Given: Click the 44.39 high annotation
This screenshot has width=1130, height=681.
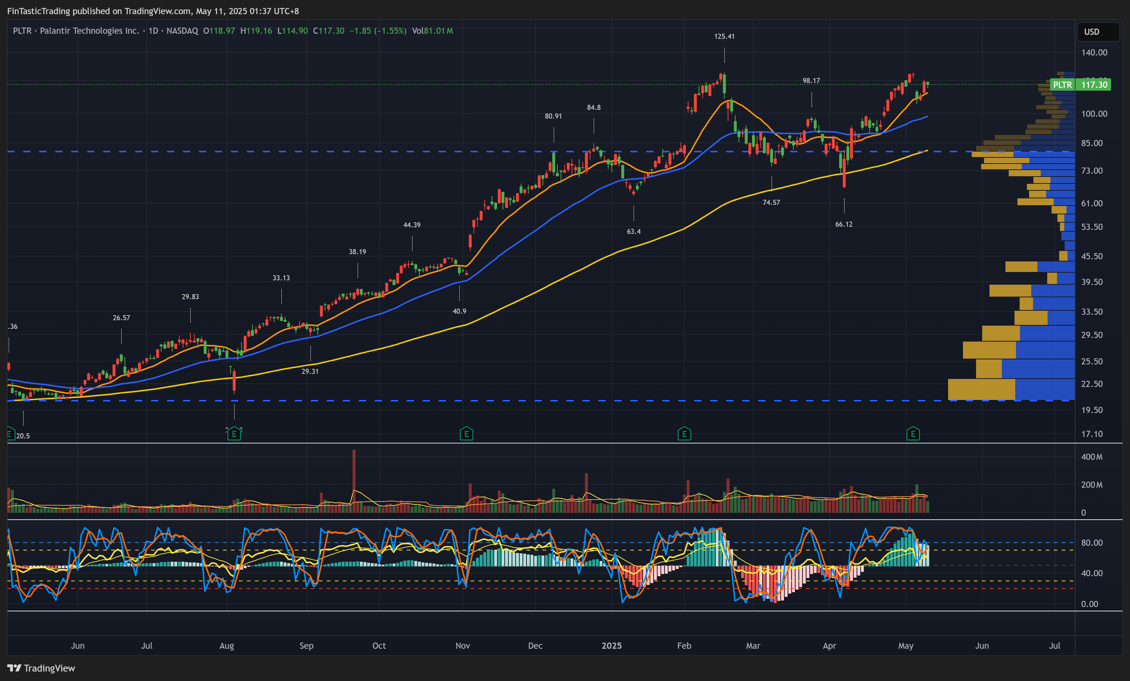Looking at the screenshot, I should (412, 225).
